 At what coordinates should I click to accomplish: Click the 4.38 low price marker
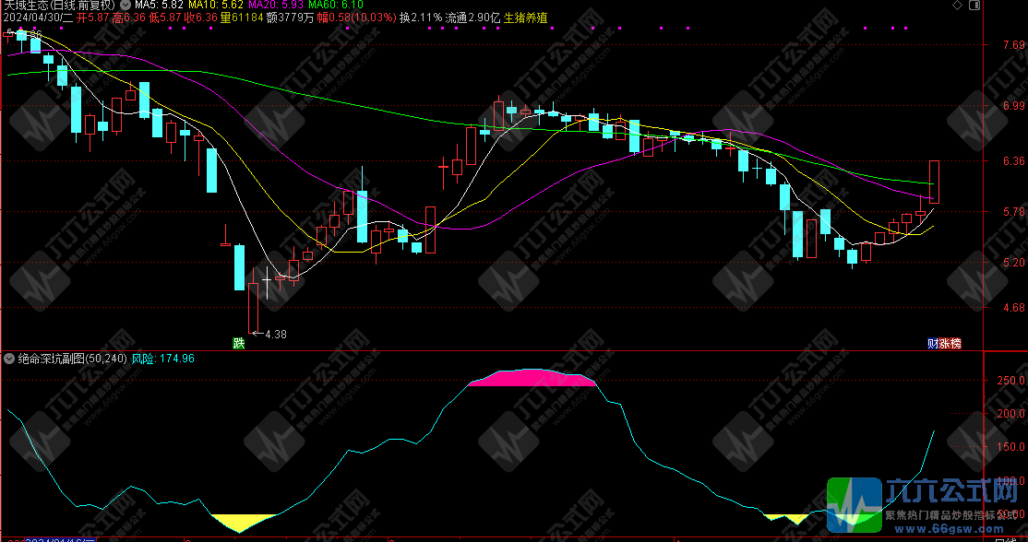pos(275,334)
